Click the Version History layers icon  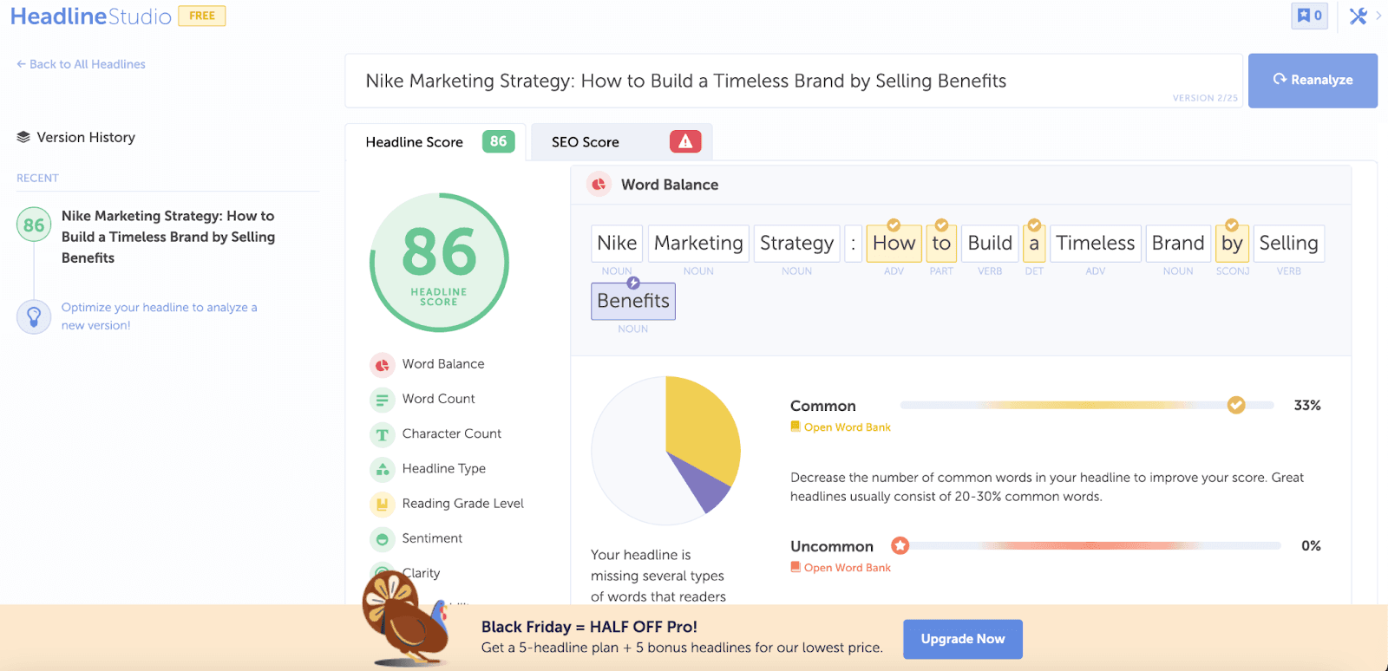coord(23,137)
